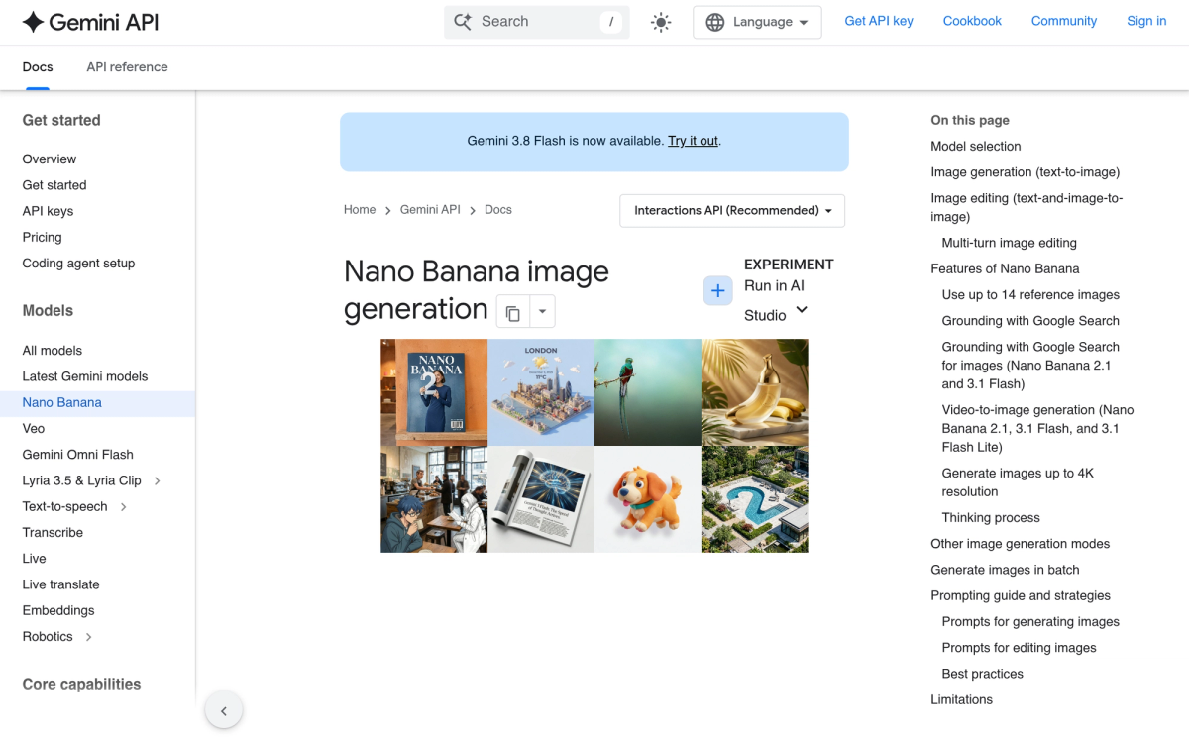This screenshot has width=1189, height=743.
Task: Open API keys sidebar item
Action: click(48, 211)
